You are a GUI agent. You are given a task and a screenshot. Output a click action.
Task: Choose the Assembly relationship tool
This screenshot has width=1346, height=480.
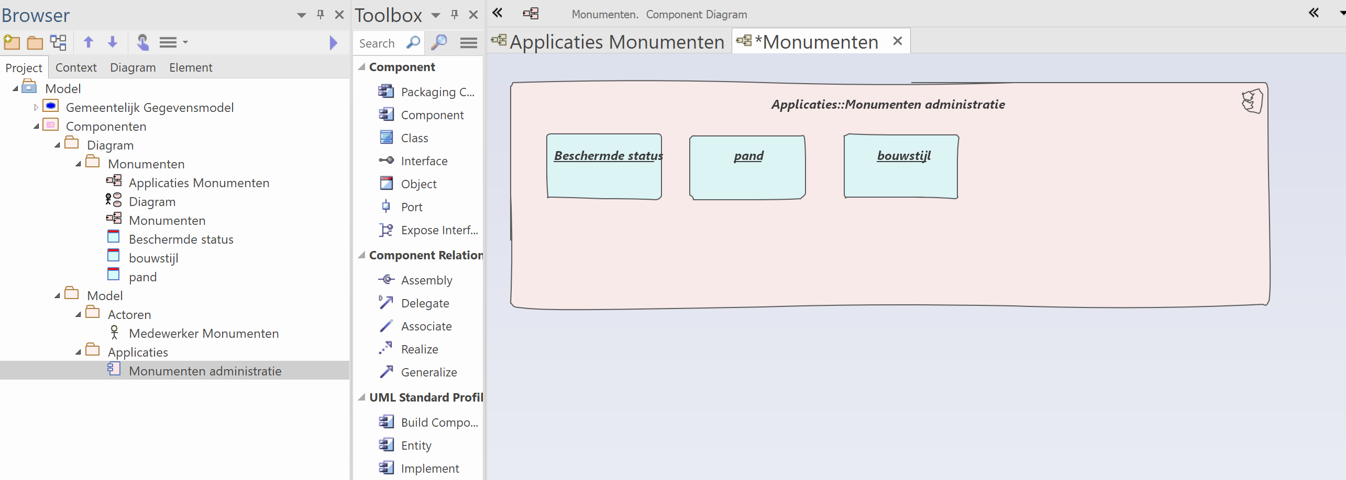pyautogui.click(x=426, y=280)
